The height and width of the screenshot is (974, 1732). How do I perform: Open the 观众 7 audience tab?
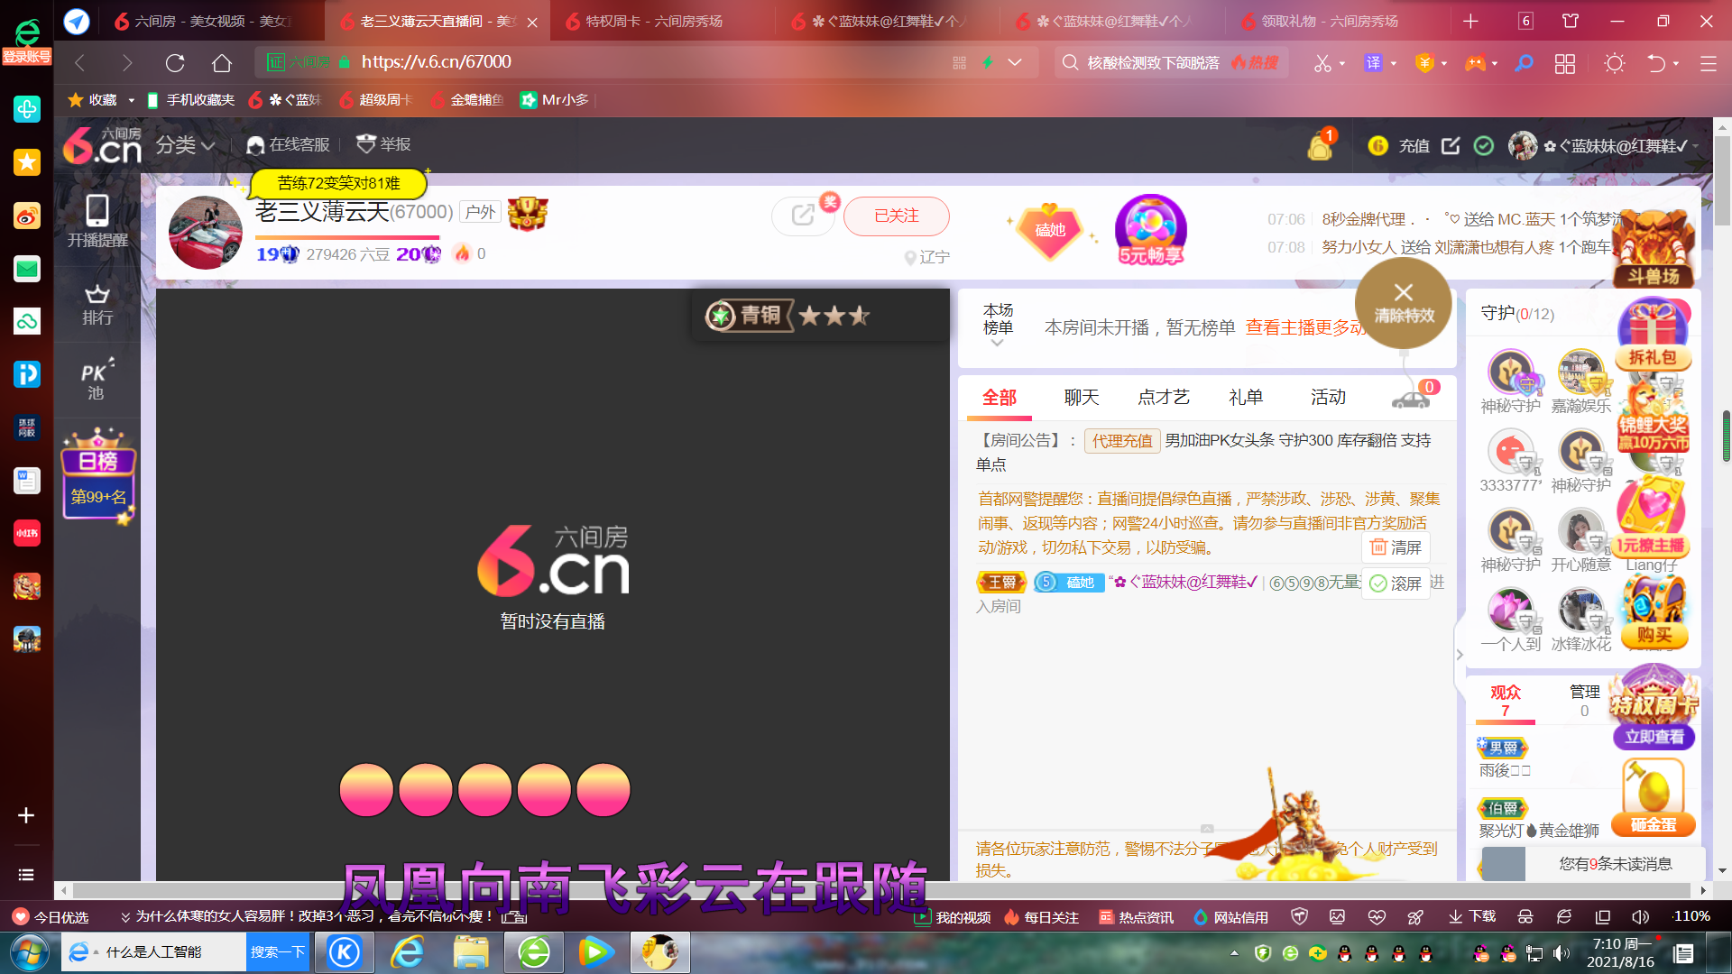(1506, 701)
